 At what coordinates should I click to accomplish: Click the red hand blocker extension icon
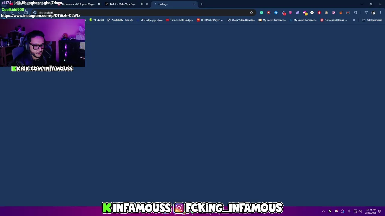coord(319,13)
